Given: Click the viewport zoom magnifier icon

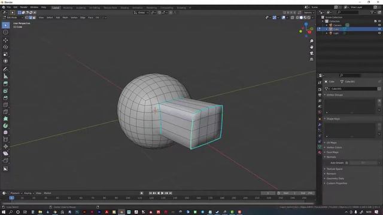Looking at the screenshot, I should tap(311, 41).
